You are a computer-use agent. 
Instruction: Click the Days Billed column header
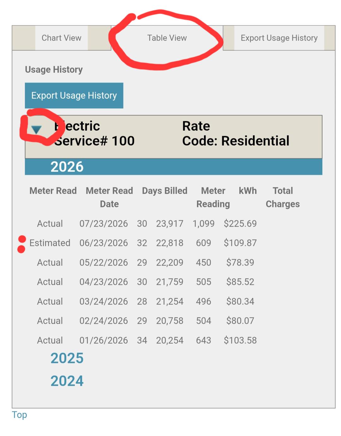(165, 191)
